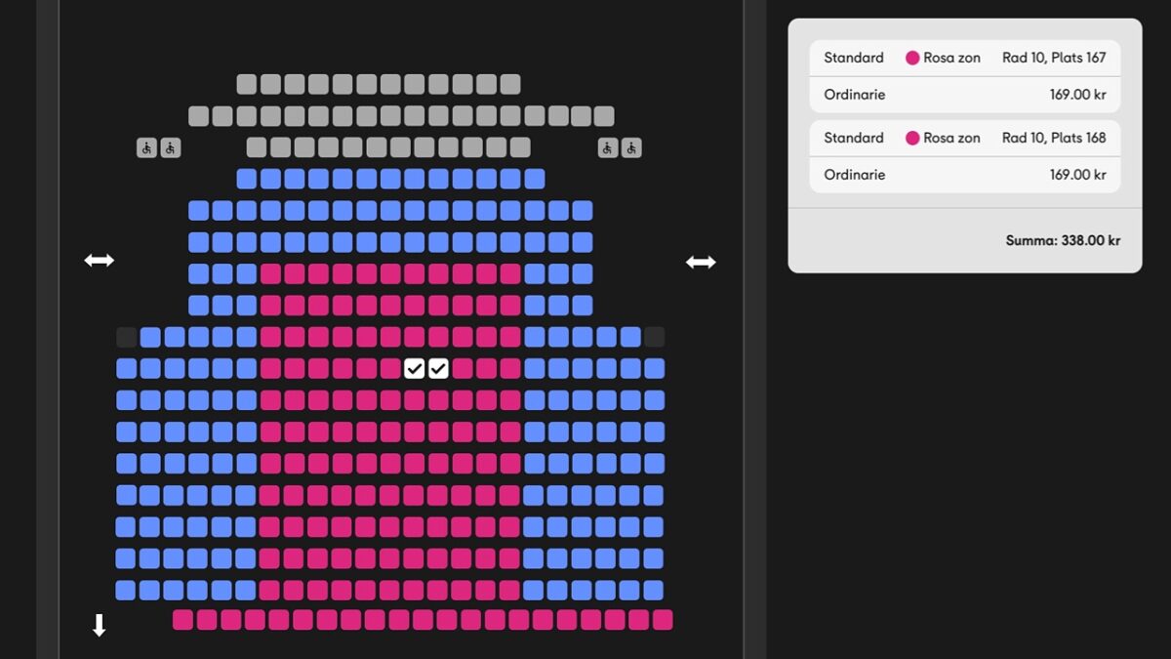Select the second wheelchair seat on the left

click(170, 146)
